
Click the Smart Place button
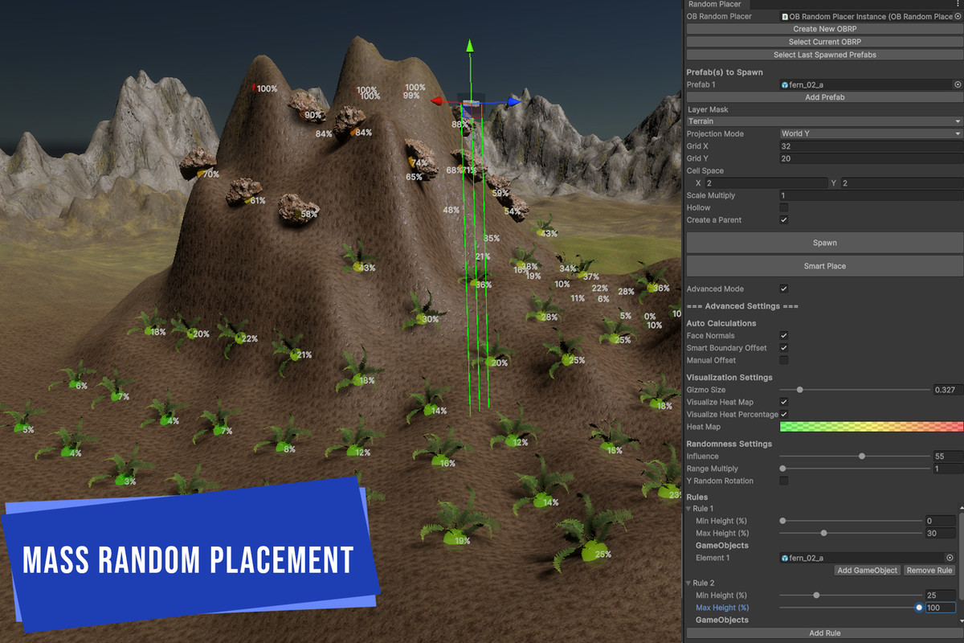tap(824, 266)
